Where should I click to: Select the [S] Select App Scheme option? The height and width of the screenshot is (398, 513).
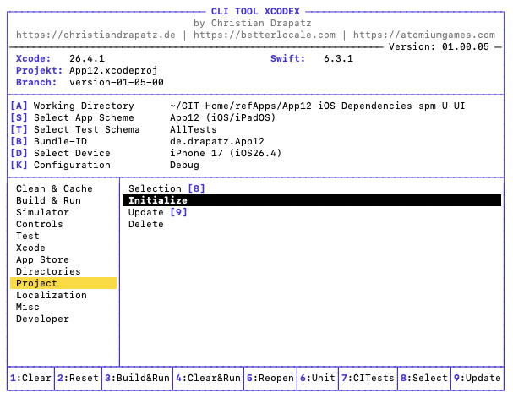[73, 117]
